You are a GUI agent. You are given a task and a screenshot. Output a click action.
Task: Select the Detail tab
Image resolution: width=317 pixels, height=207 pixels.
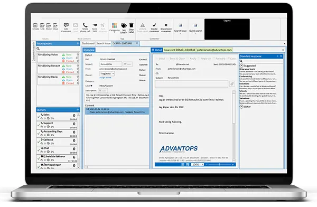(x=157, y=50)
